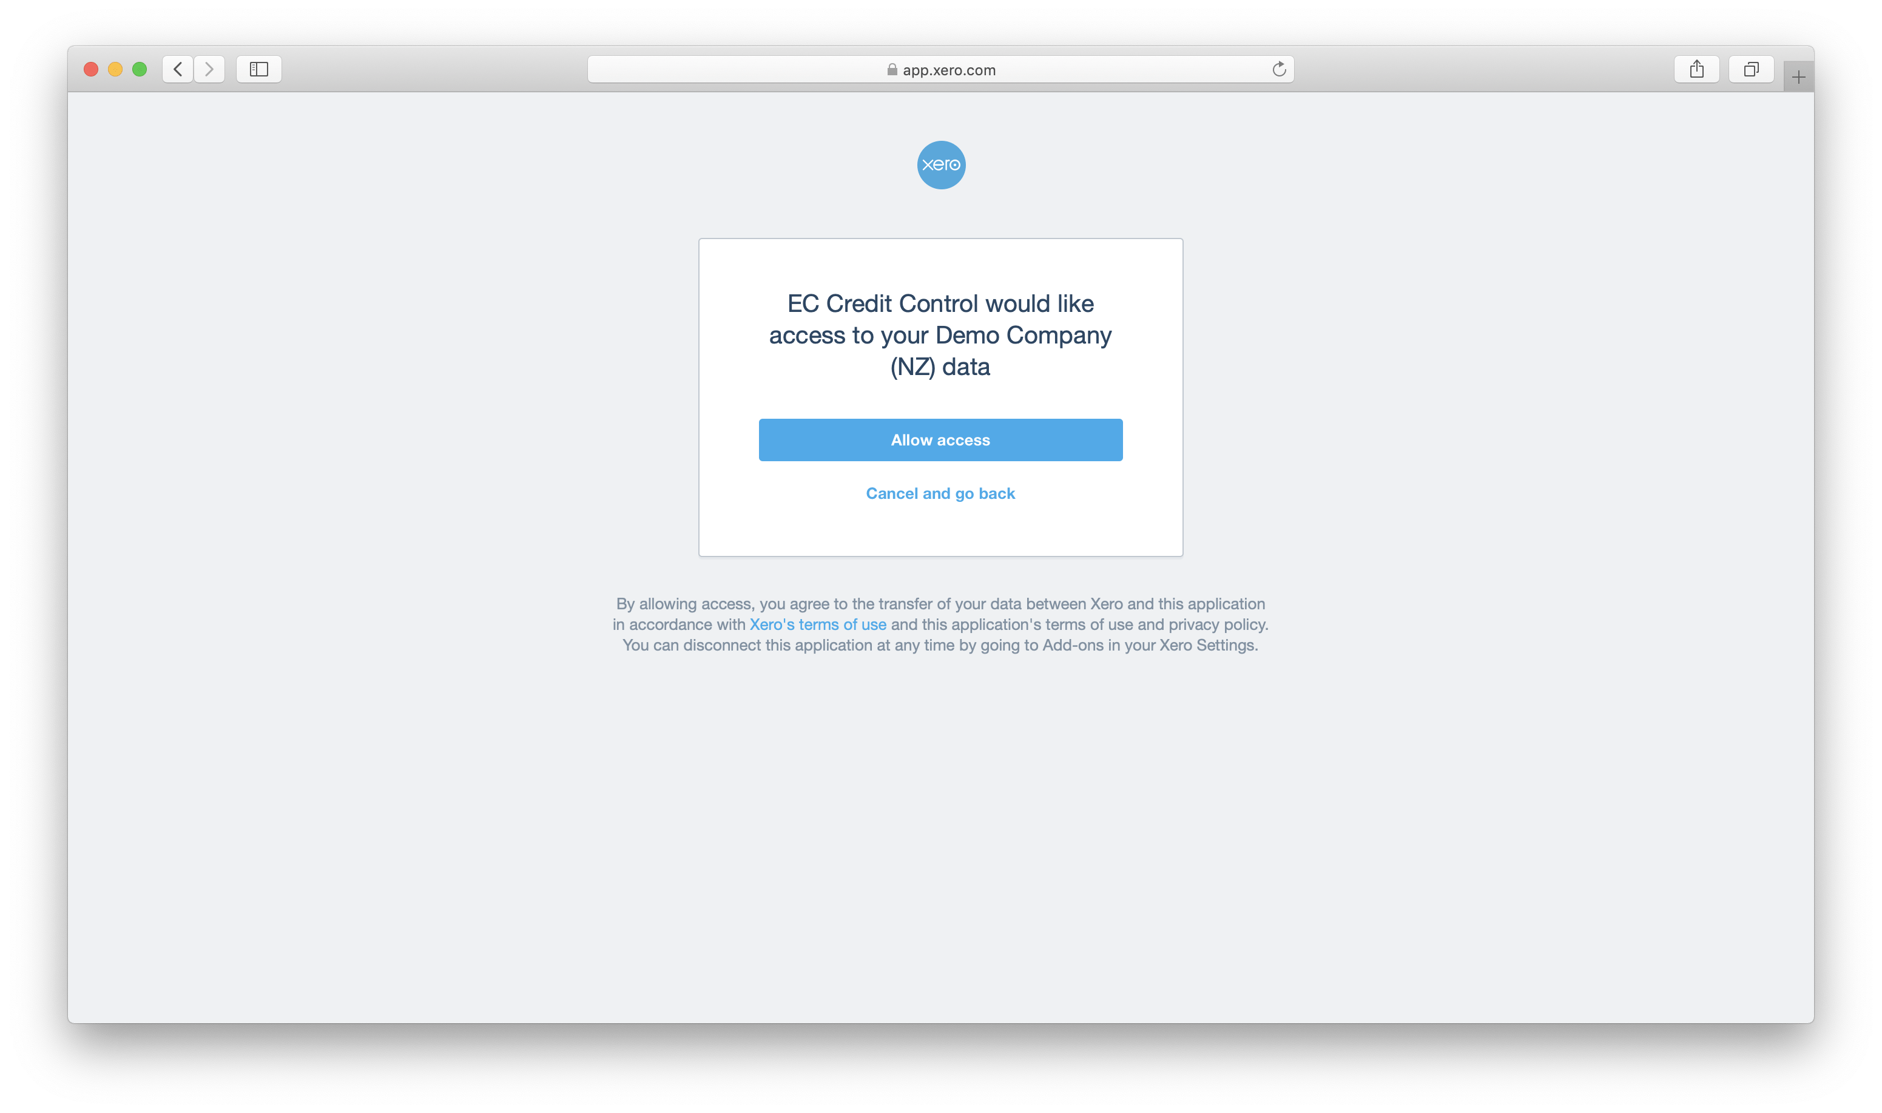Show the tab overview
The width and height of the screenshot is (1882, 1113).
[x=1751, y=69]
